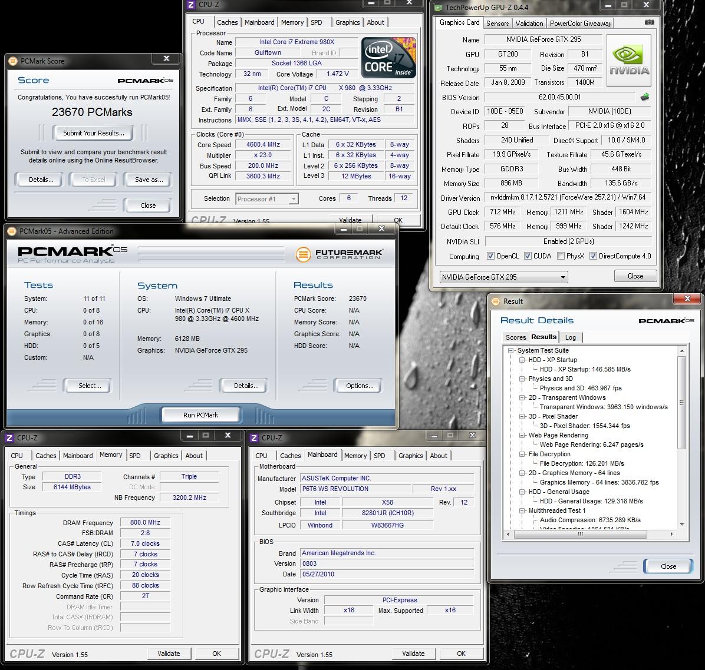Collapse HDD - XP Startup node
The width and height of the screenshot is (705, 670).
(x=522, y=360)
